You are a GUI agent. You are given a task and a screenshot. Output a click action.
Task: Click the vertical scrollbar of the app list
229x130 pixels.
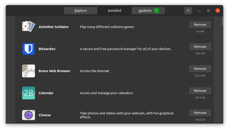(222, 22)
